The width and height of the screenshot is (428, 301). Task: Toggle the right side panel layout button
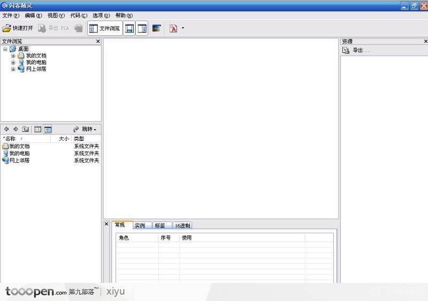coord(142,28)
